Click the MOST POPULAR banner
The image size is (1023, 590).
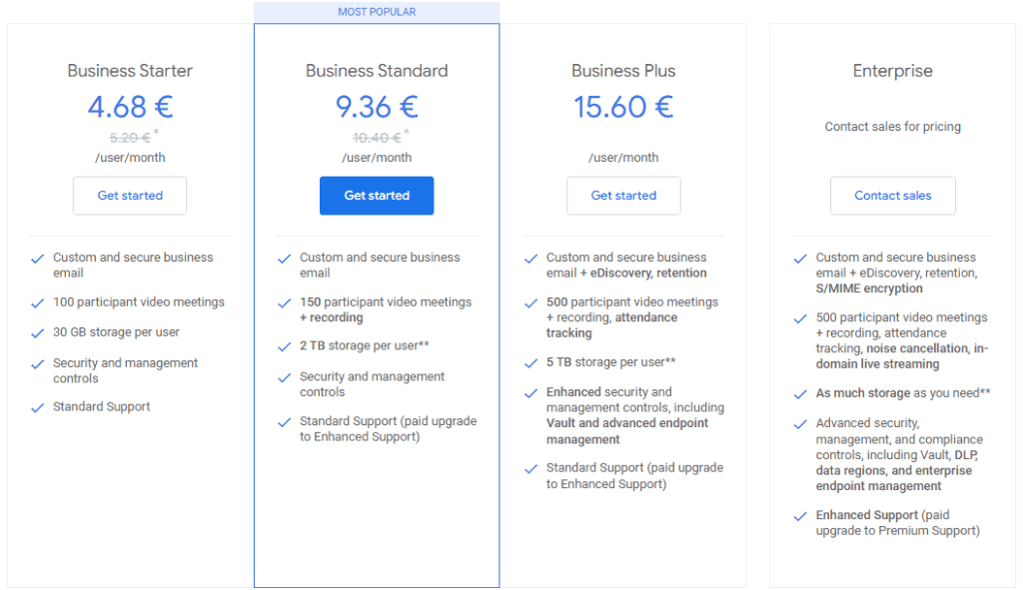[377, 11]
